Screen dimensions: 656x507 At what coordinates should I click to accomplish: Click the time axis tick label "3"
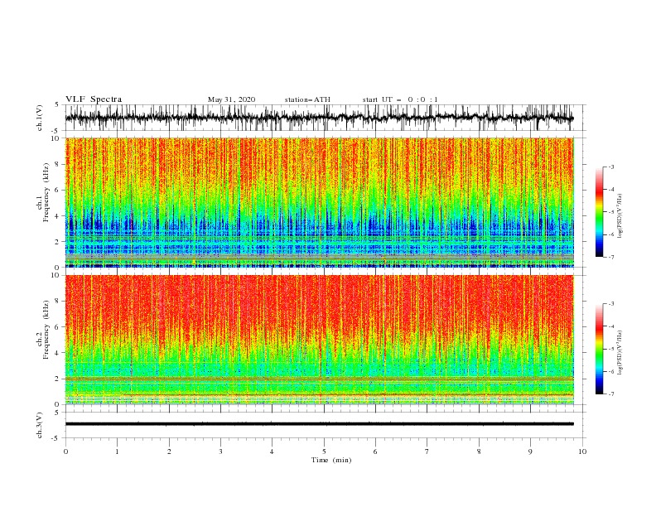pyautogui.click(x=220, y=451)
